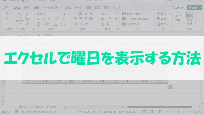This screenshot has width=204, height=115.
Task: Click the add new sheet plus icon
Action: (x=66, y=107)
